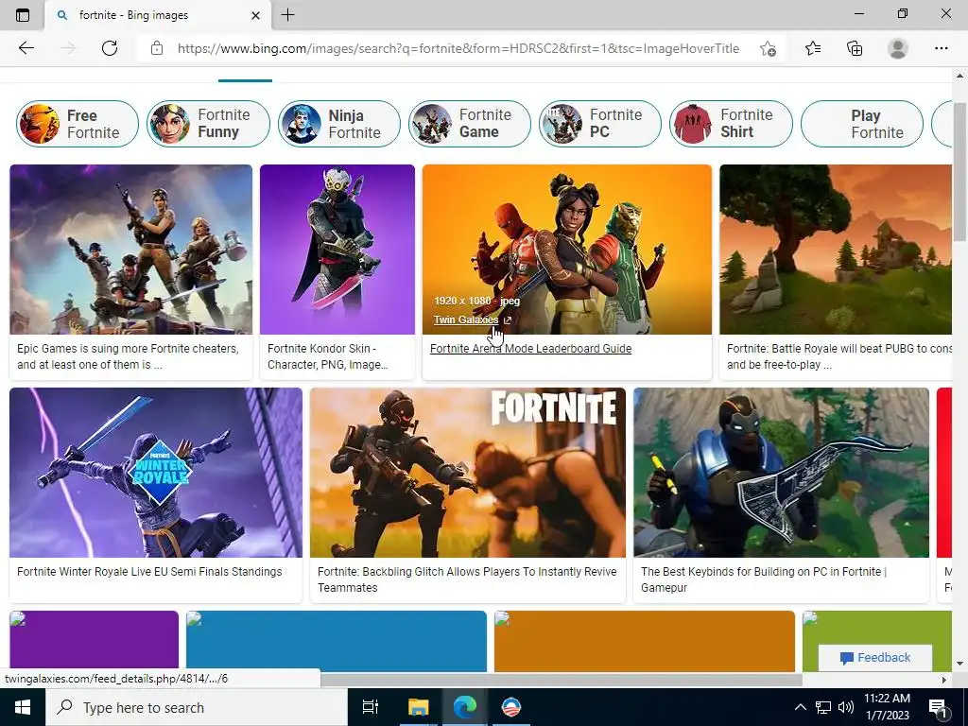Click the Microsoft Edge taskbar icon

(465, 707)
